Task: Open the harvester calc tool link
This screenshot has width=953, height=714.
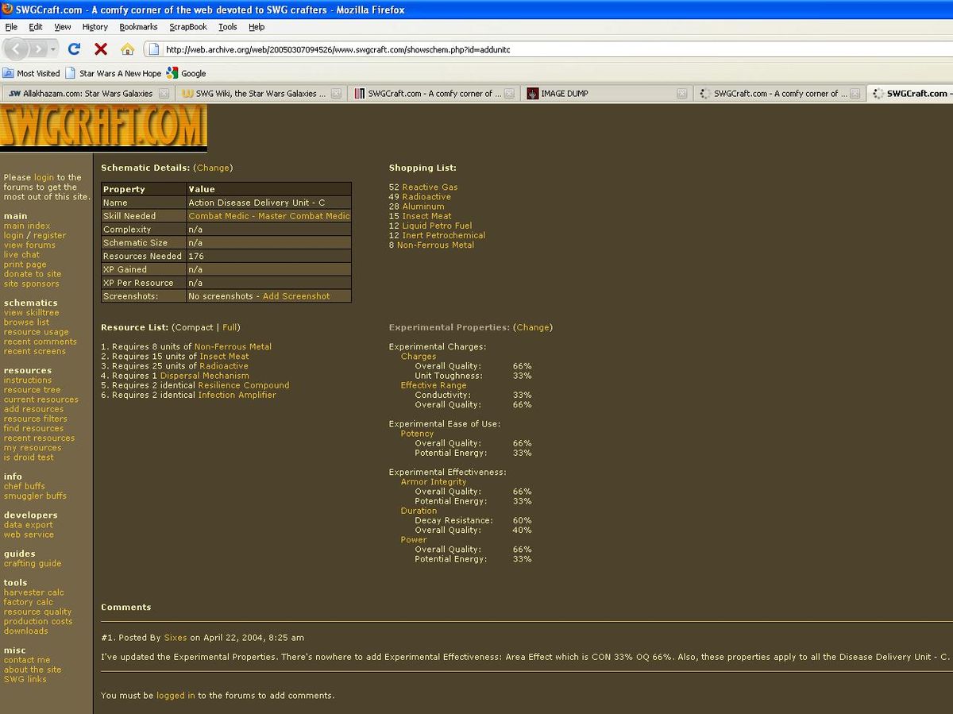Action: pyautogui.click(x=33, y=592)
